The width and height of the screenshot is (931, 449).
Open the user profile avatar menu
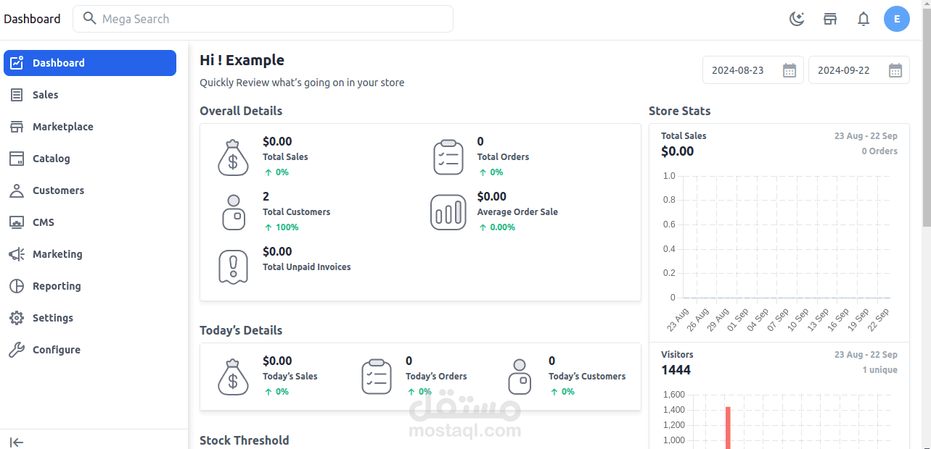click(897, 19)
